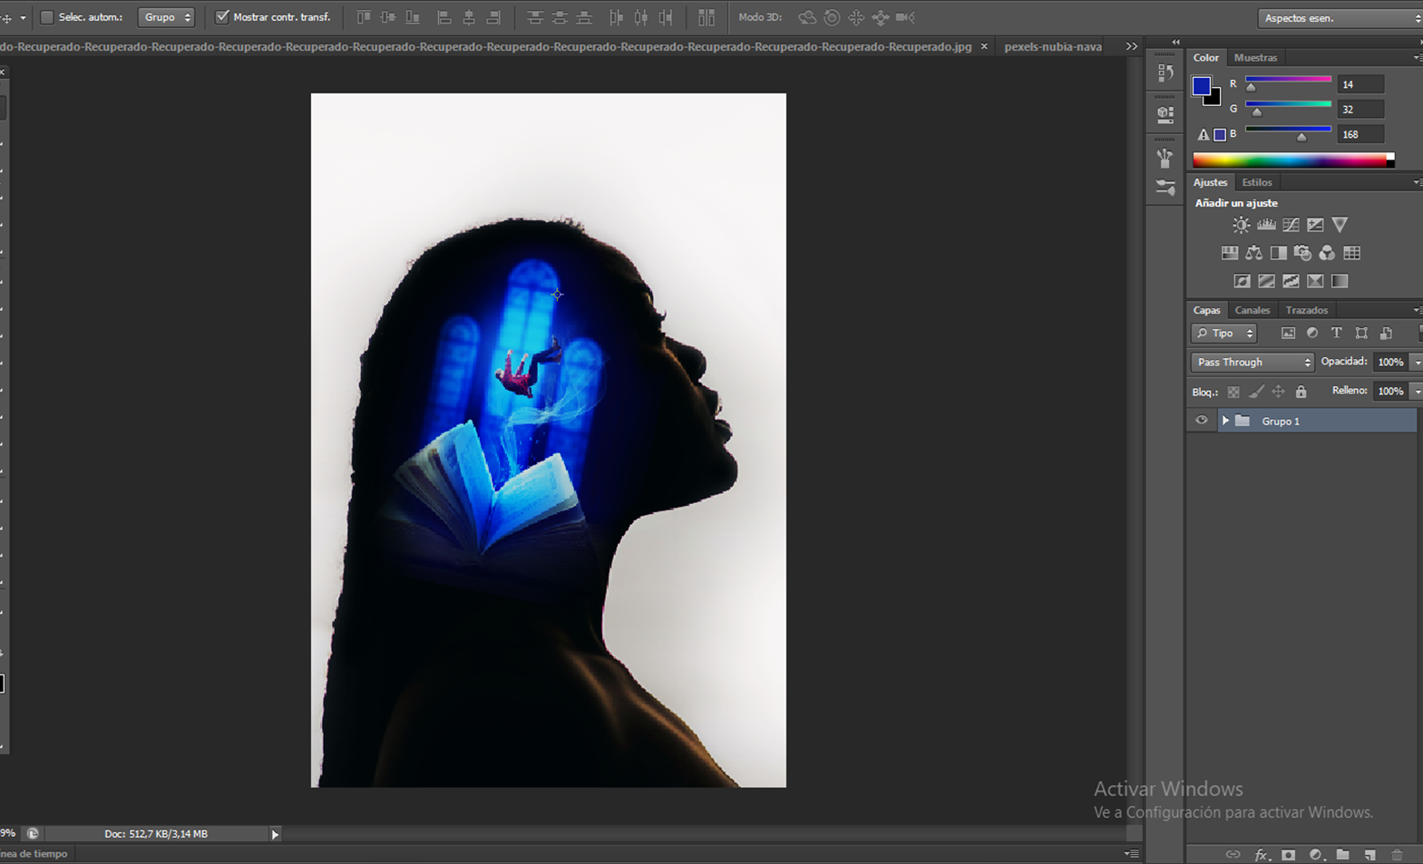Switch to pexels-nubia-nava document tab
The height and width of the screenshot is (864, 1423).
1053,46
